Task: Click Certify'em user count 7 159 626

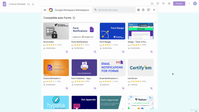Action: coord(134,85)
